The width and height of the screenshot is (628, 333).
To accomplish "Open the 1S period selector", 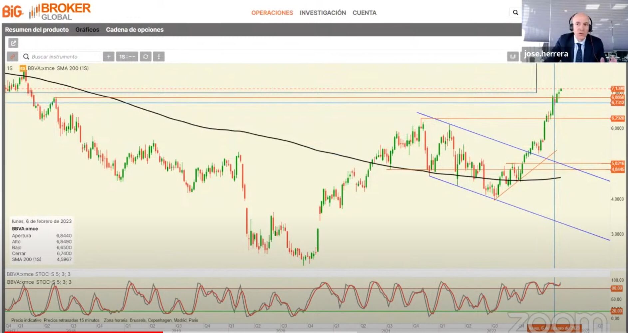I will [x=127, y=57].
